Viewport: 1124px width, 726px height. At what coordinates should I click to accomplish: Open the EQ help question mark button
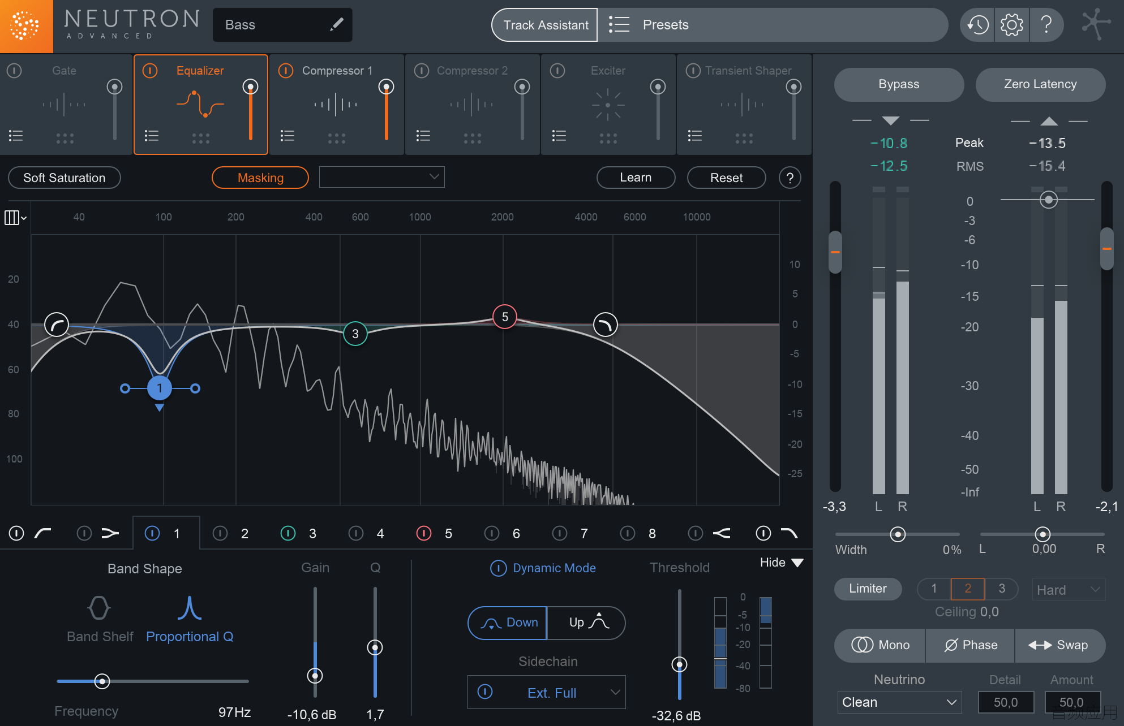click(x=790, y=178)
